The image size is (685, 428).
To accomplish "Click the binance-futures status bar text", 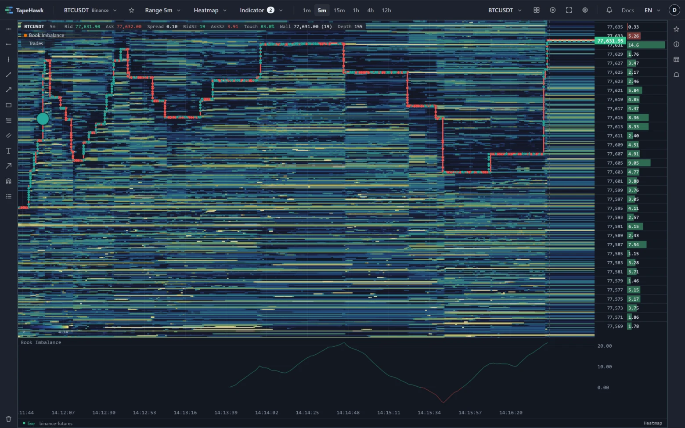I will (x=56, y=423).
